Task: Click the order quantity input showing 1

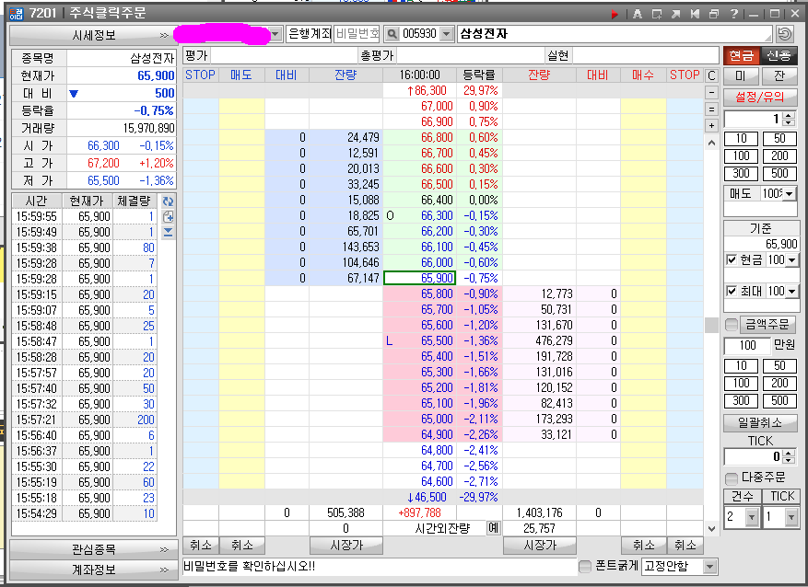Action: pyautogui.click(x=754, y=120)
